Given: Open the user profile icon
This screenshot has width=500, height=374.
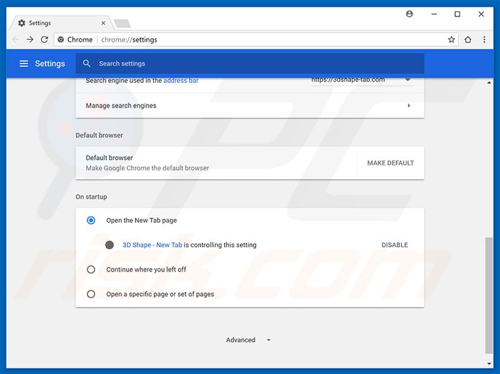Looking at the screenshot, I should 409,14.
